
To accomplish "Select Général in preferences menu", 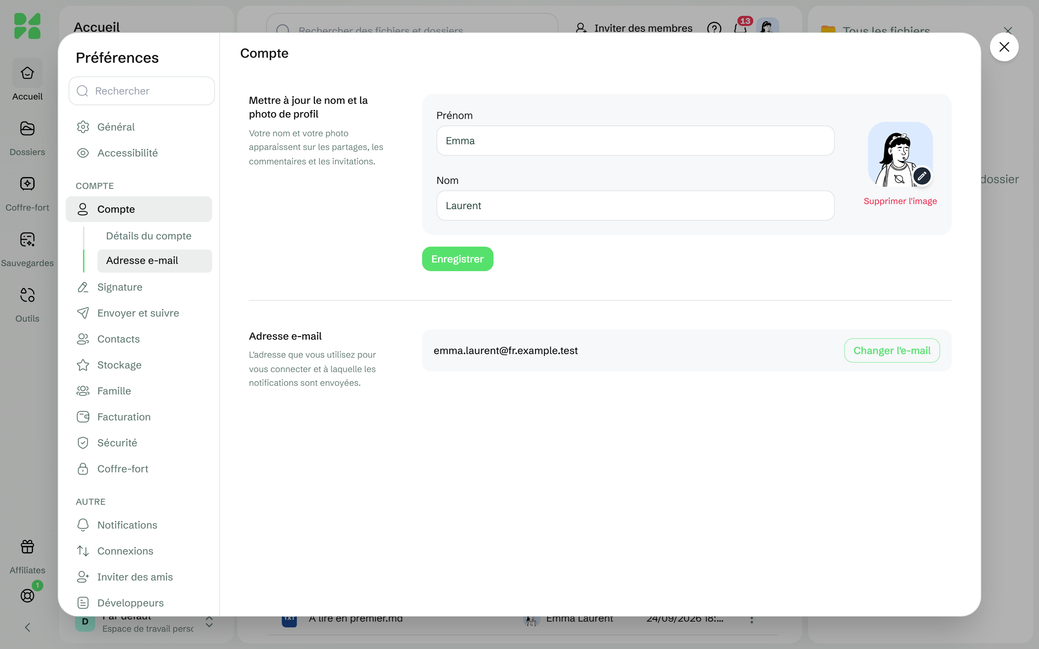I will tap(139, 127).
